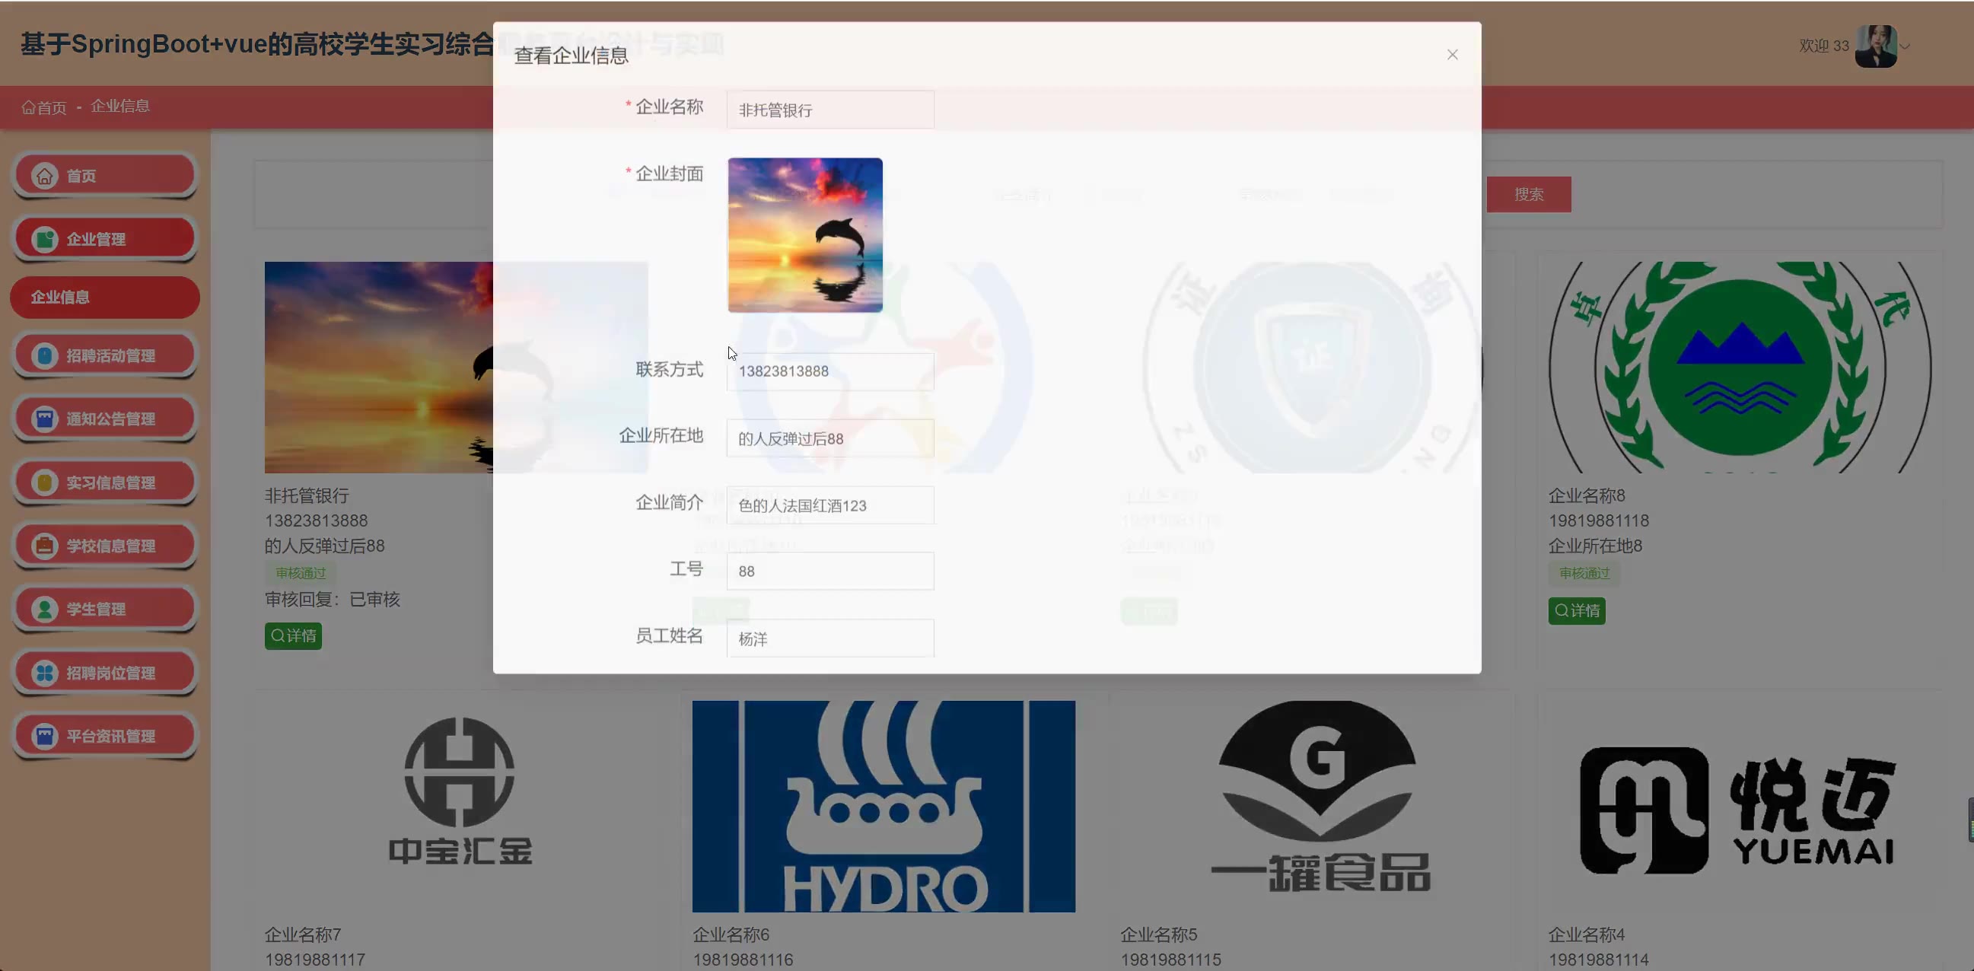Open 详情 for 非托管银行 card

tap(293, 636)
